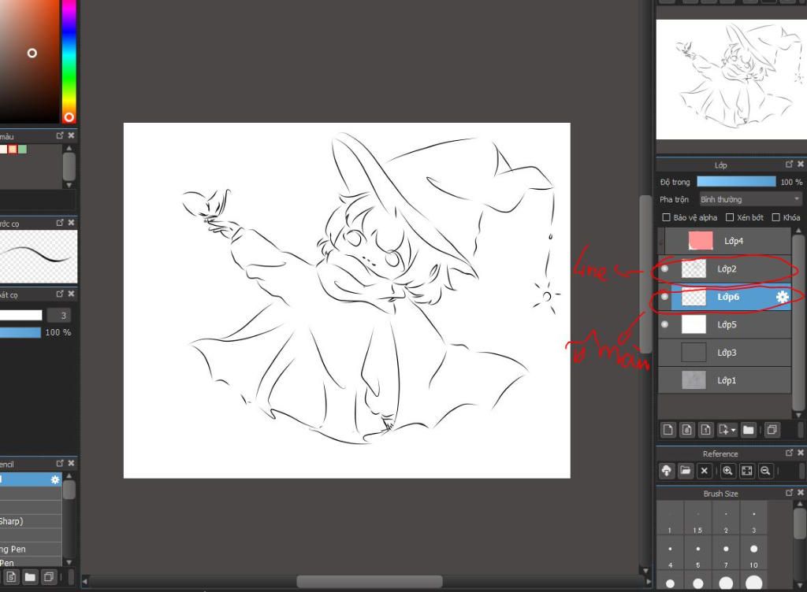Choose brush size 2 preset
Screen dimensions: 807x592
(726, 519)
